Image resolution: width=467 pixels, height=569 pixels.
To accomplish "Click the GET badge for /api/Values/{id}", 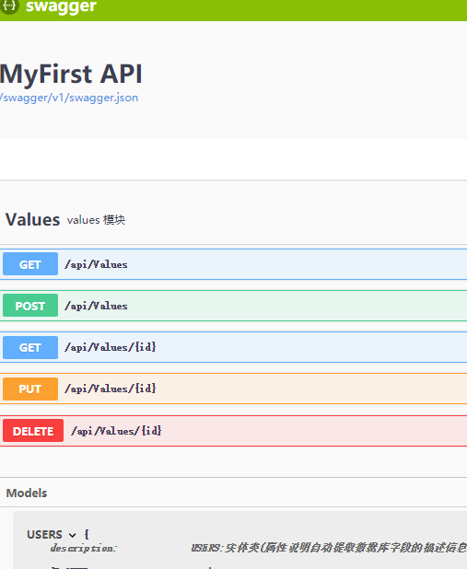I will pos(30,347).
